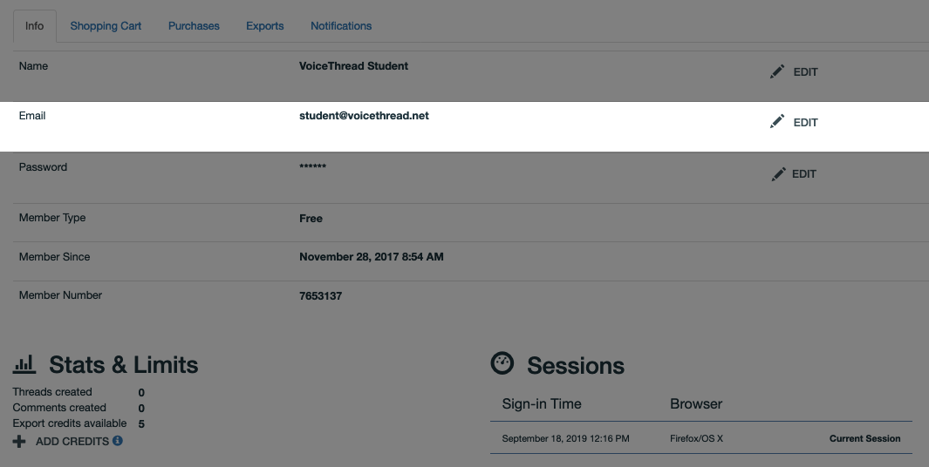This screenshot has width=929, height=467.
Task: Click the bar chart Stats & Limits icon
Action: pyautogui.click(x=24, y=364)
